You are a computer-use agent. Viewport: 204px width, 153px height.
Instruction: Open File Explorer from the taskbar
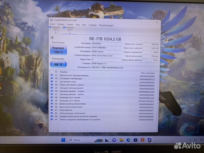point(122,140)
